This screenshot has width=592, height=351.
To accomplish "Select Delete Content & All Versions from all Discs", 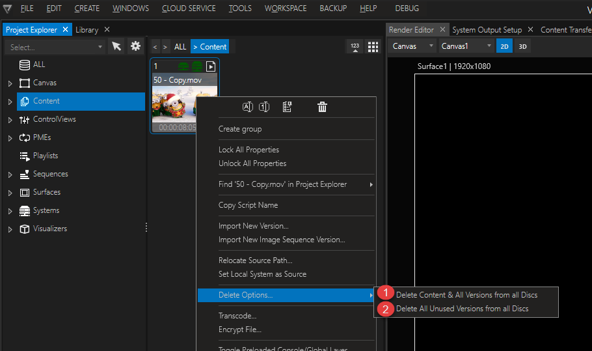I will (x=466, y=295).
